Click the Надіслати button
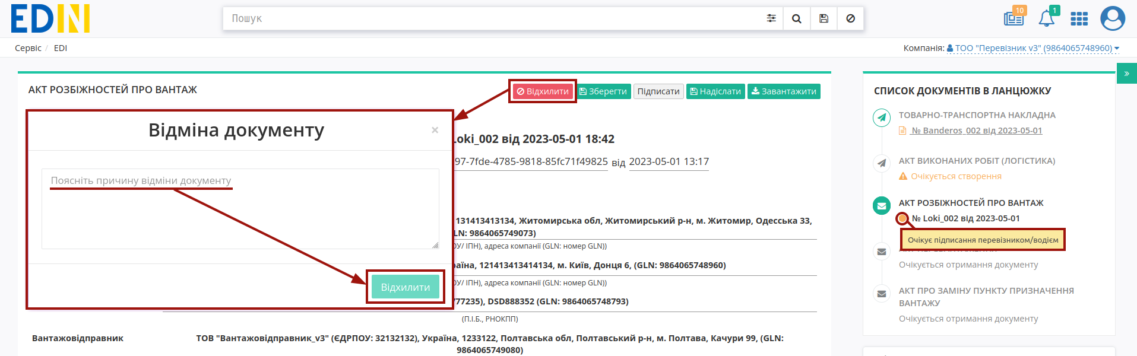Screen dimensions: 1137x356 [715, 91]
